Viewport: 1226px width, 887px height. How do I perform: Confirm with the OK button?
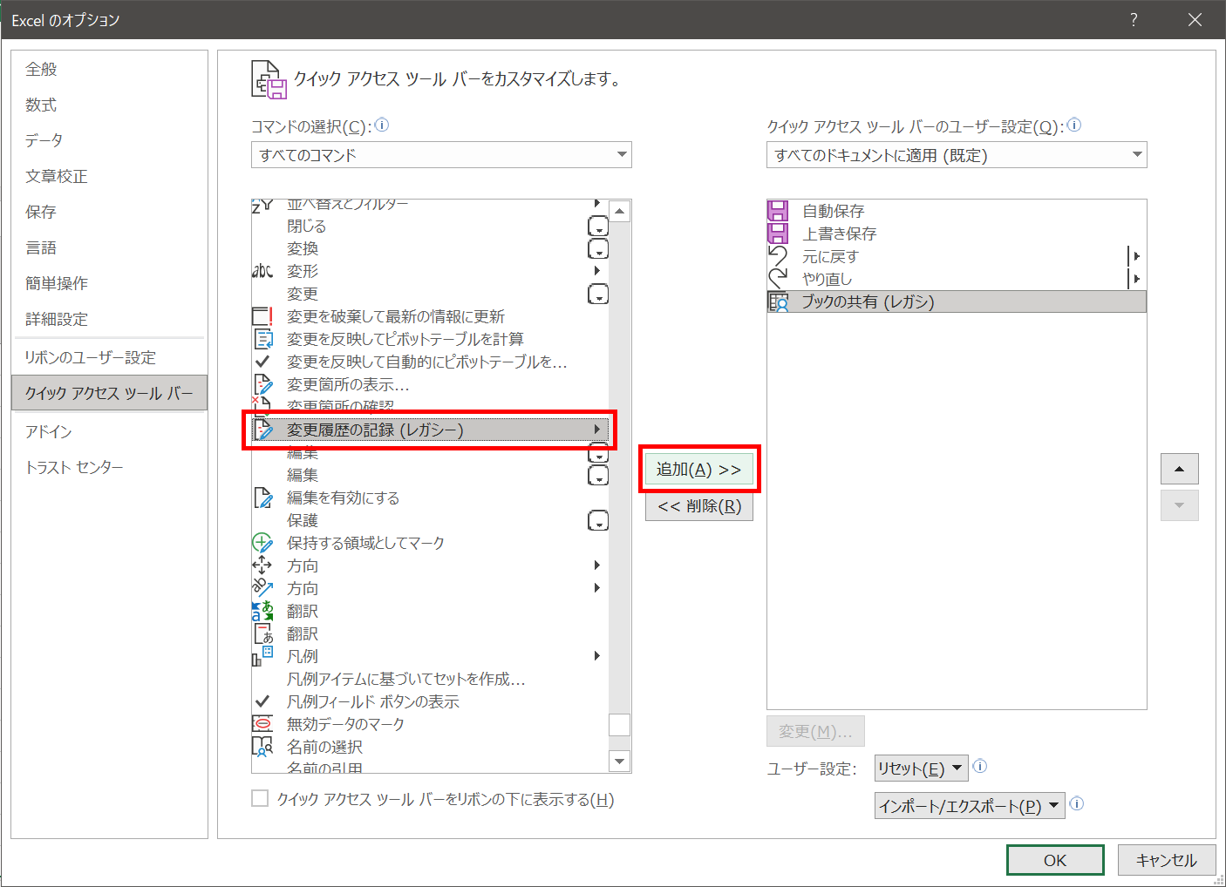pos(1055,860)
